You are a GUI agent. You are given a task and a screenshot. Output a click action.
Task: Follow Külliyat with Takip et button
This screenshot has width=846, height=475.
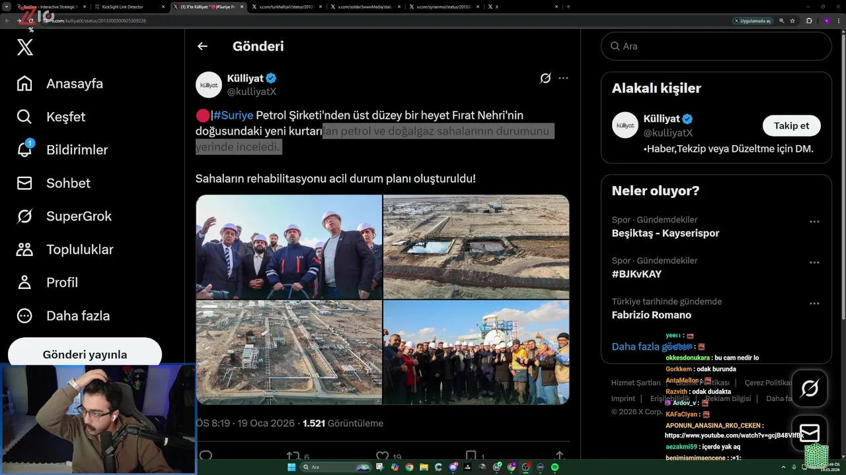(792, 125)
